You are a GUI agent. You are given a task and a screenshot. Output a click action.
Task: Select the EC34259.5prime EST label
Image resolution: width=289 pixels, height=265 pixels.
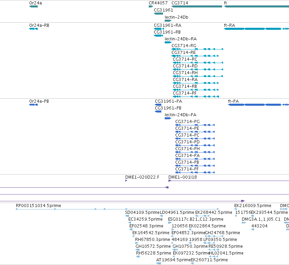(145, 219)
